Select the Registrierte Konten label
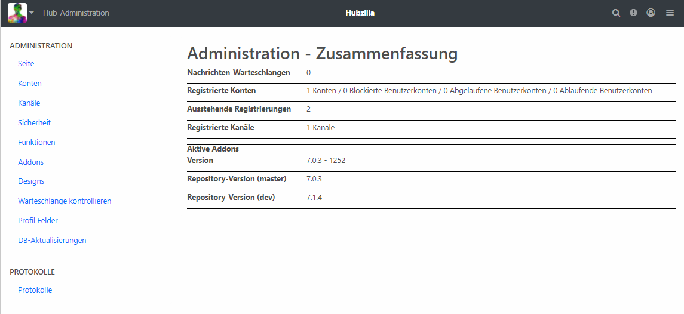Screen dimensions: 684x314 pos(222,90)
